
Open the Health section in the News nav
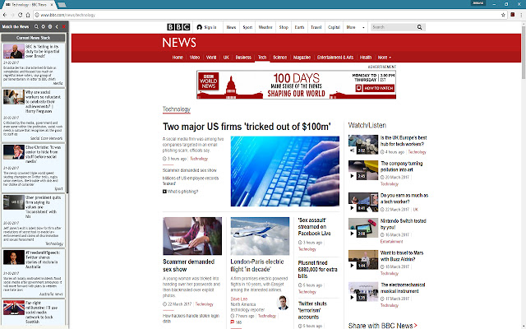(365, 58)
